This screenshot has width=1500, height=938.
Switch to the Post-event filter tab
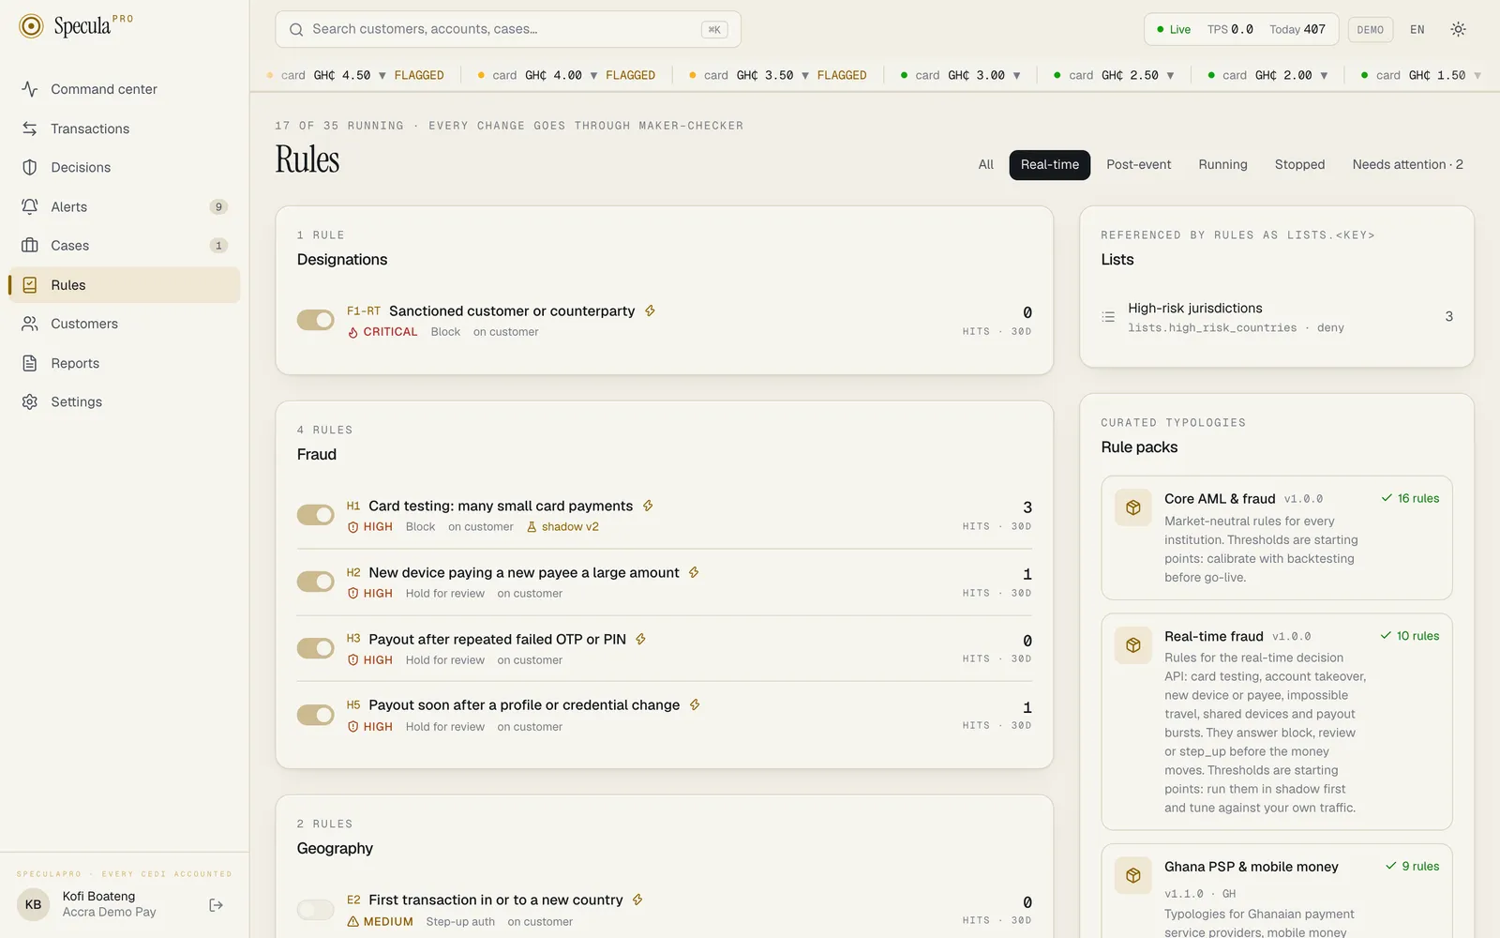point(1138,164)
